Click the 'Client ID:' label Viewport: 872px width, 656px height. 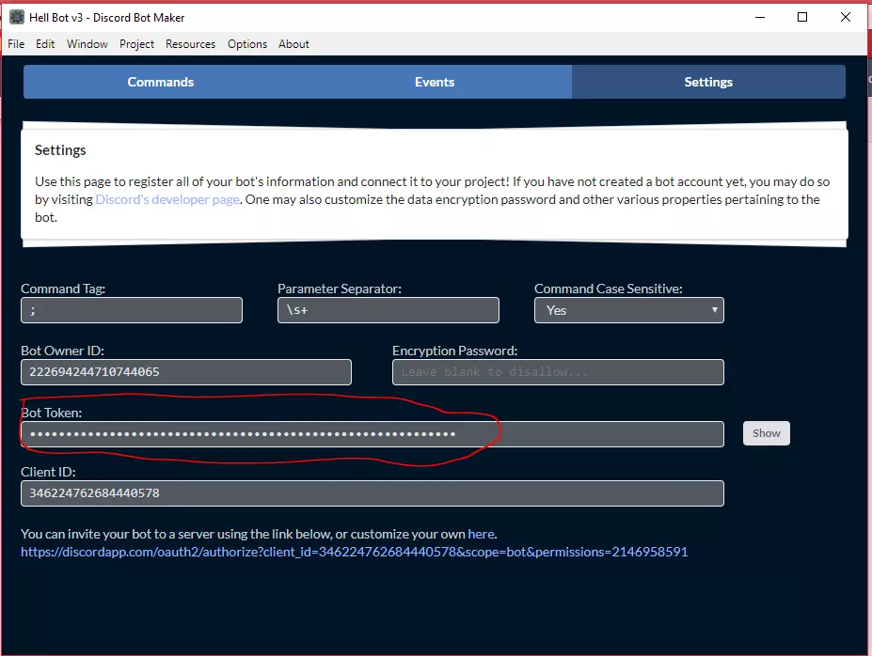(x=48, y=472)
